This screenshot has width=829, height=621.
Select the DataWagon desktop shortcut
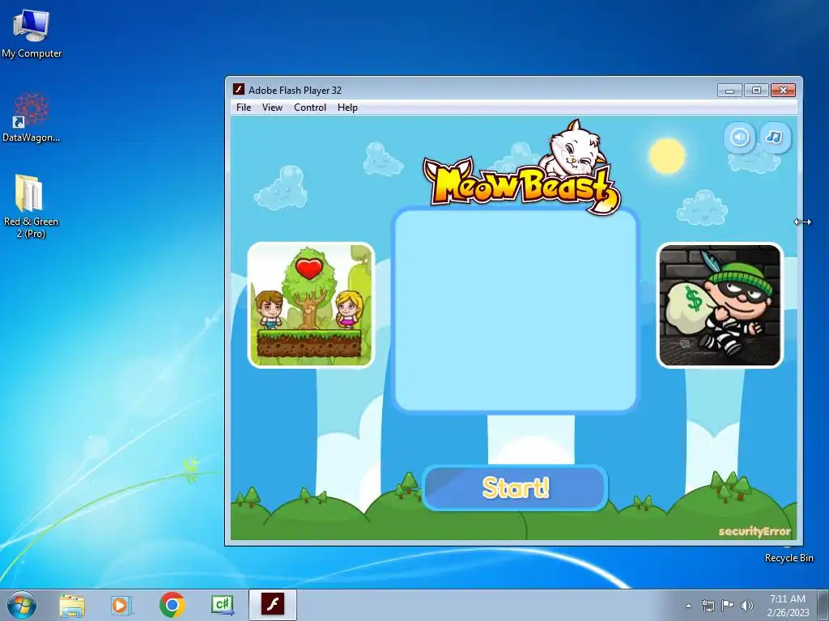[x=32, y=117]
